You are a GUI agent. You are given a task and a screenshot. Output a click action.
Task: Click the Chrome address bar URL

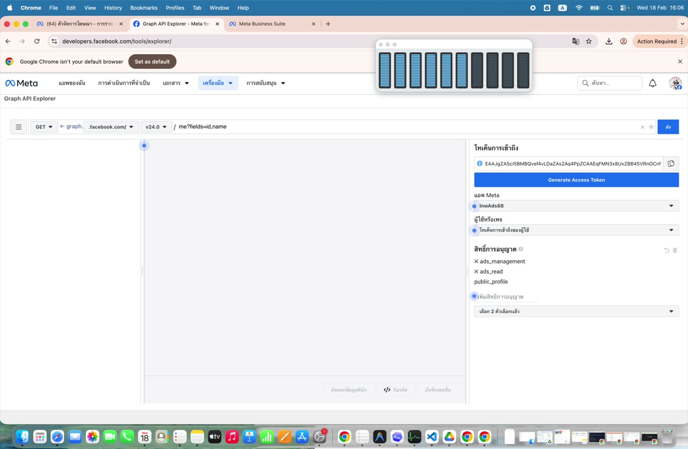point(117,41)
